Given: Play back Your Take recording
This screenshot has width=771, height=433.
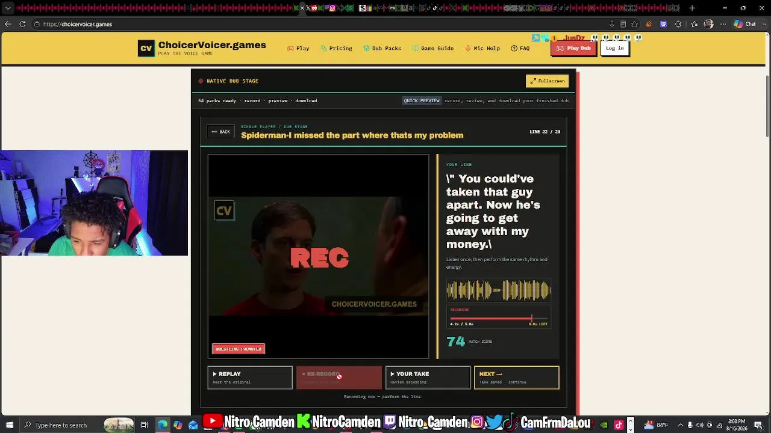Looking at the screenshot, I should click(428, 378).
